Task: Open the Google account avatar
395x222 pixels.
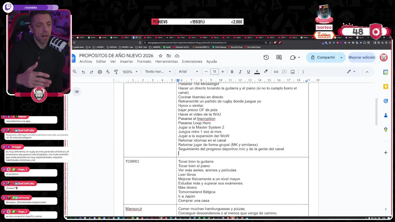Action: coord(384,57)
